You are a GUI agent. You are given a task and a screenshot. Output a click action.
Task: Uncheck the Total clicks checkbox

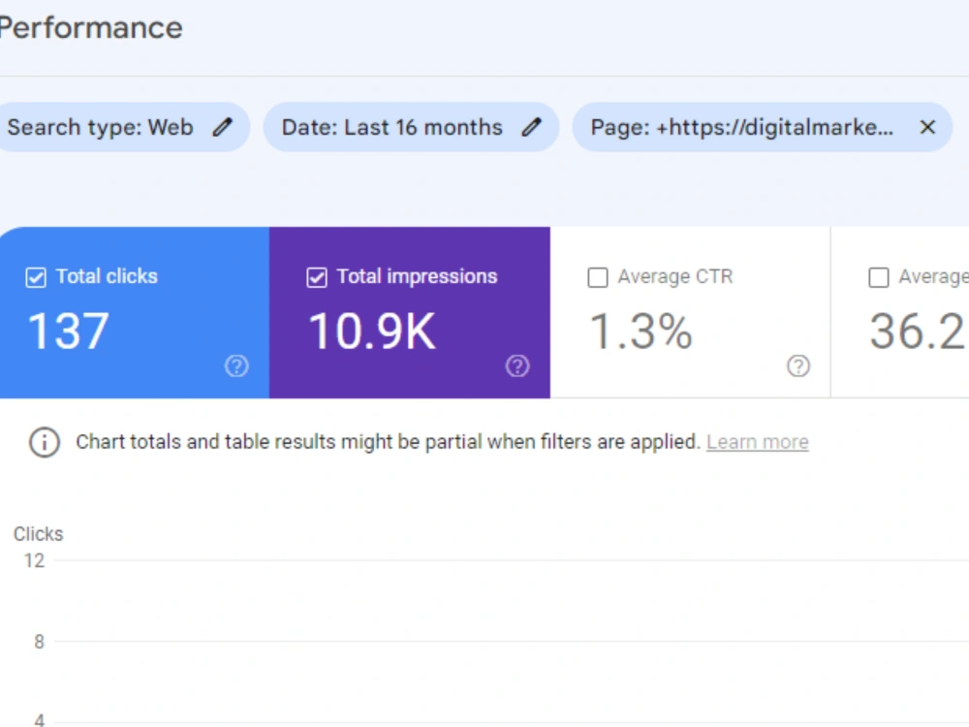[x=36, y=277]
